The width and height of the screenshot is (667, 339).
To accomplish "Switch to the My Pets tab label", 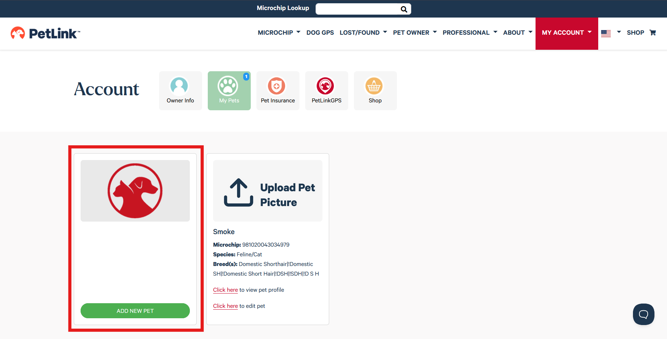I will 229,101.
